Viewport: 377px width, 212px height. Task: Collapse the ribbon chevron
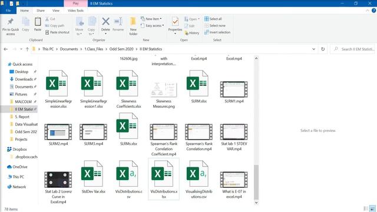pyautogui.click(x=368, y=11)
